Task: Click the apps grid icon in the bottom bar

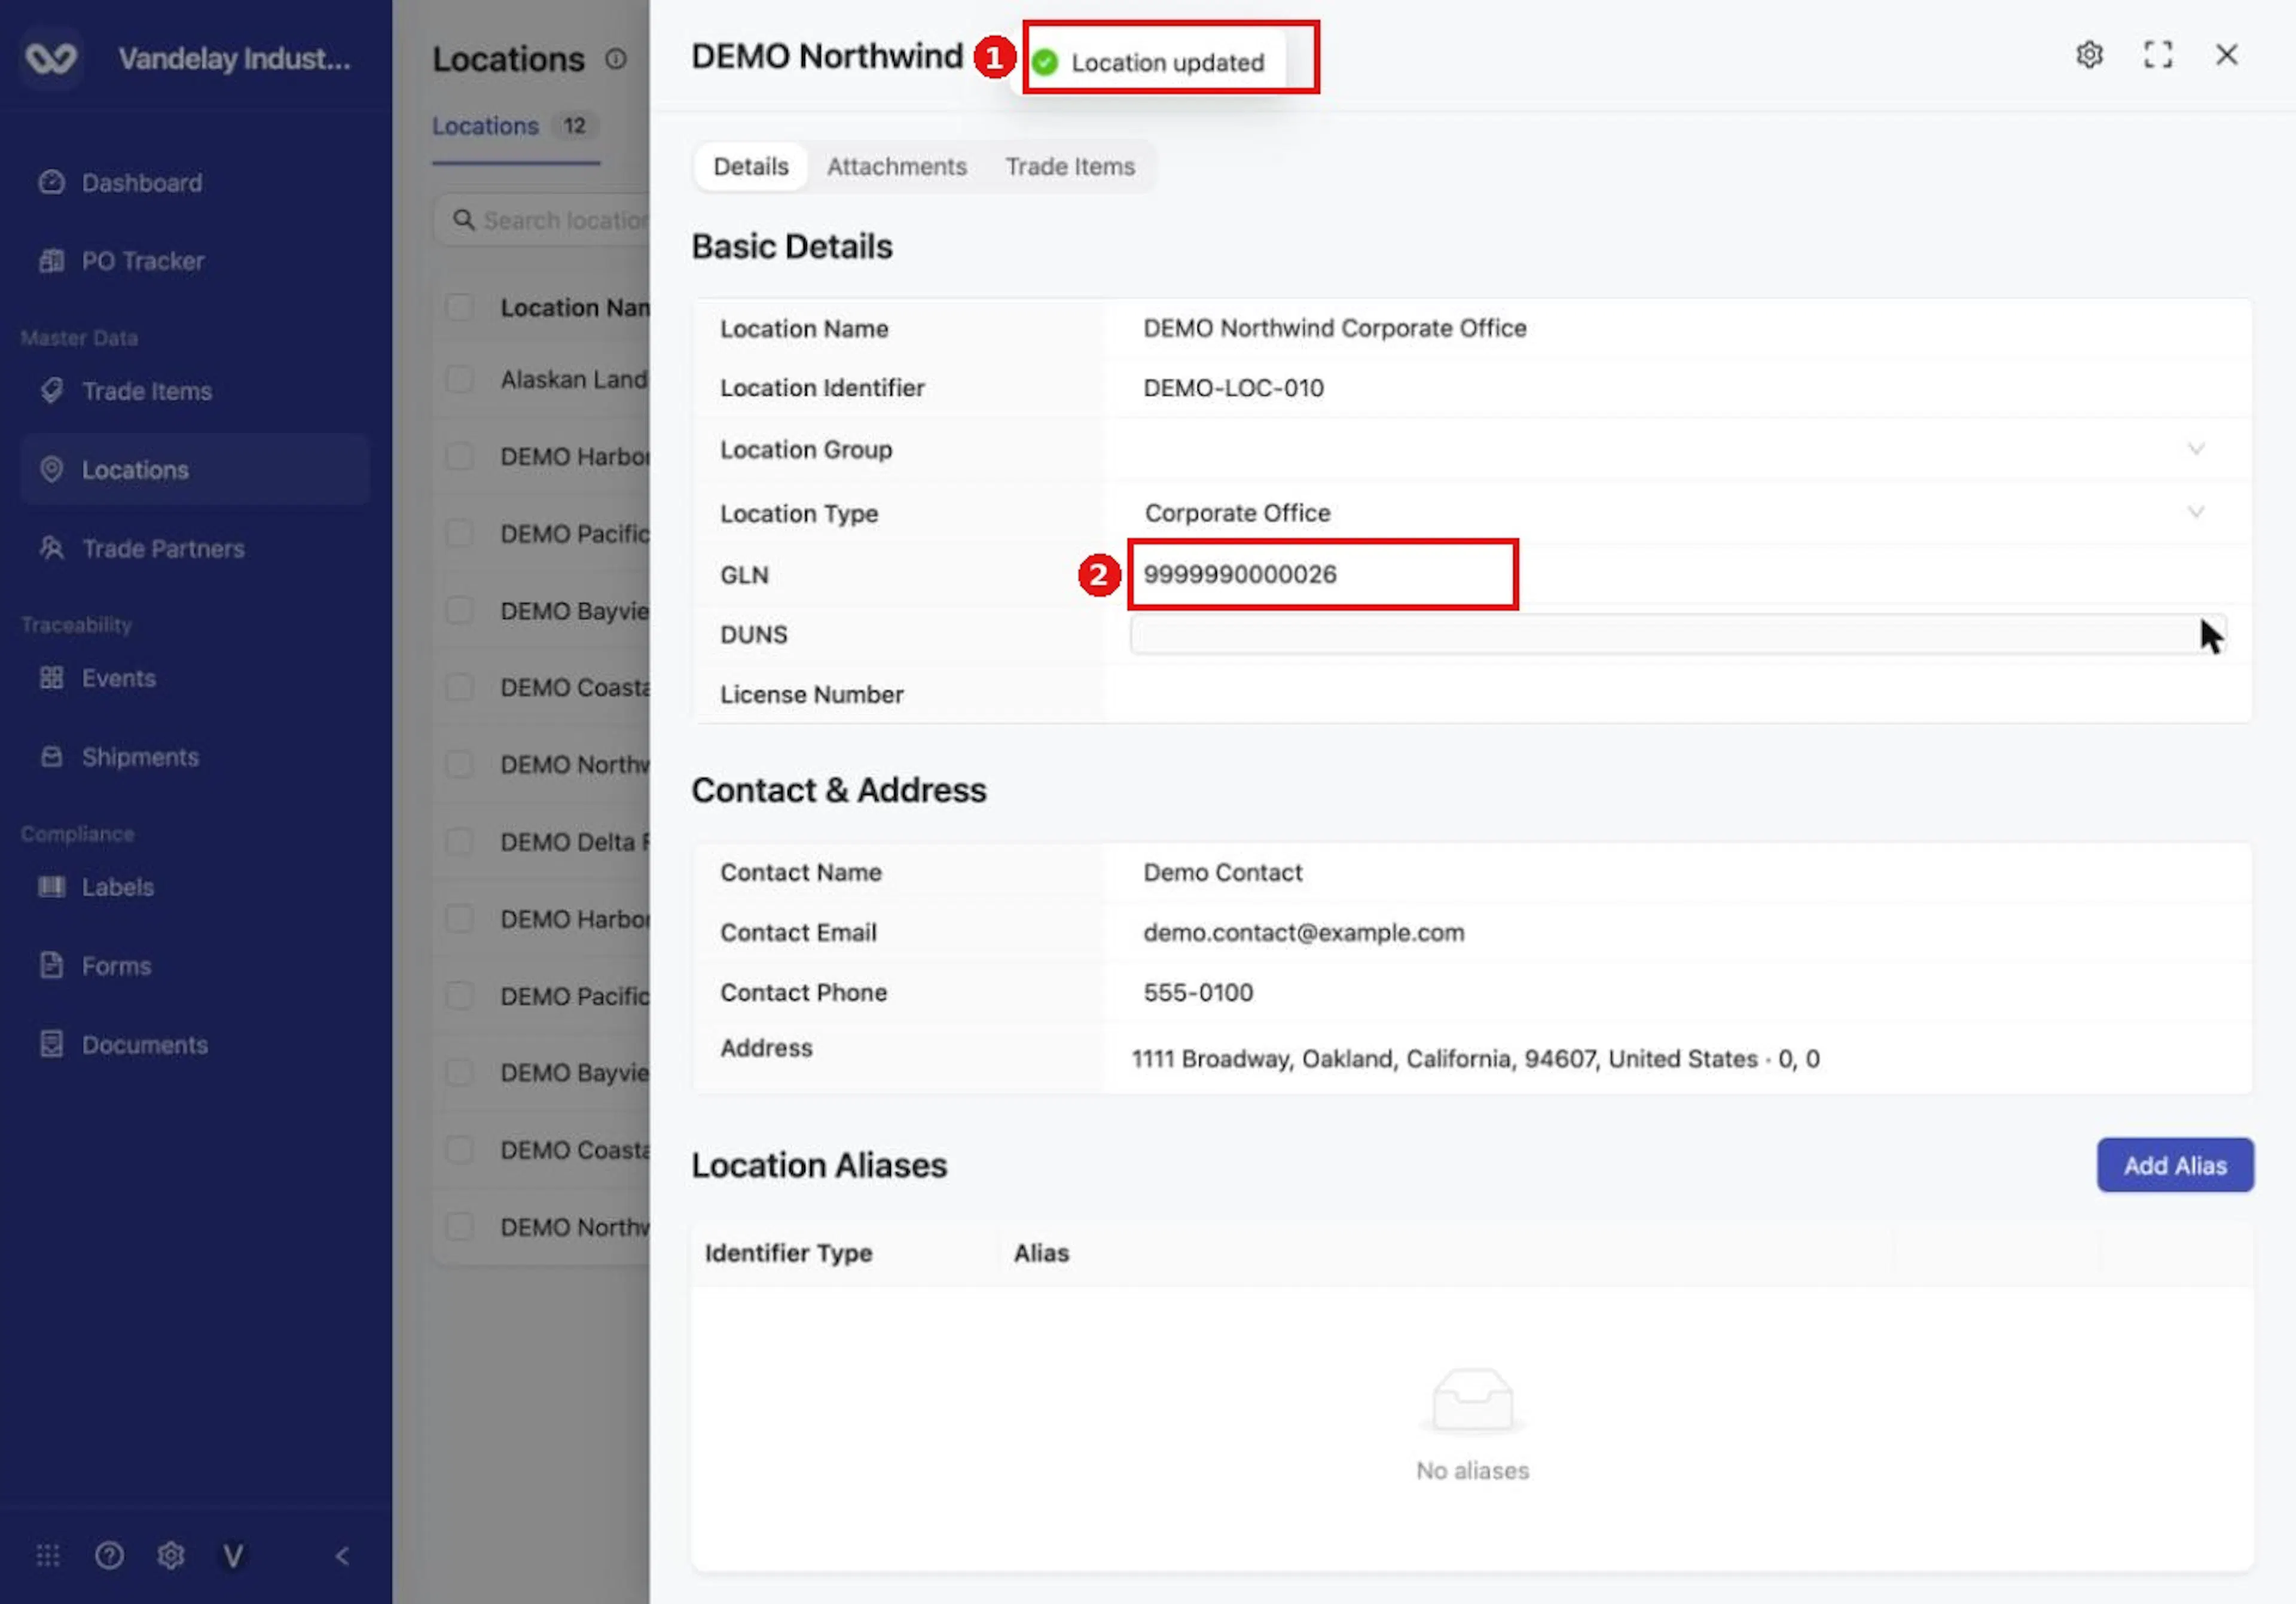Action: [x=48, y=1556]
